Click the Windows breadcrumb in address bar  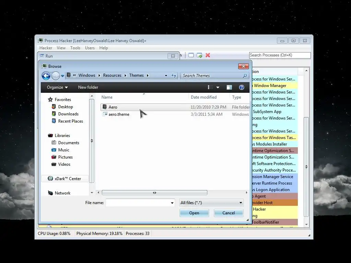(87, 75)
